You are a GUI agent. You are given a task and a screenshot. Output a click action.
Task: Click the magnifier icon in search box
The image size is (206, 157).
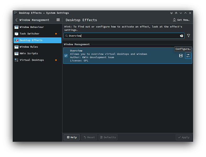pyautogui.click(x=67, y=36)
